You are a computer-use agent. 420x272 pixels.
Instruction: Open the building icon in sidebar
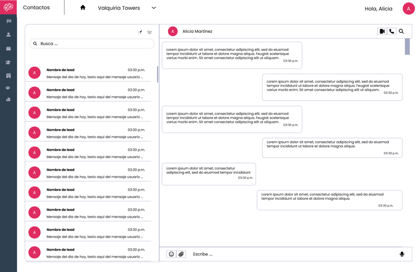coord(9,76)
